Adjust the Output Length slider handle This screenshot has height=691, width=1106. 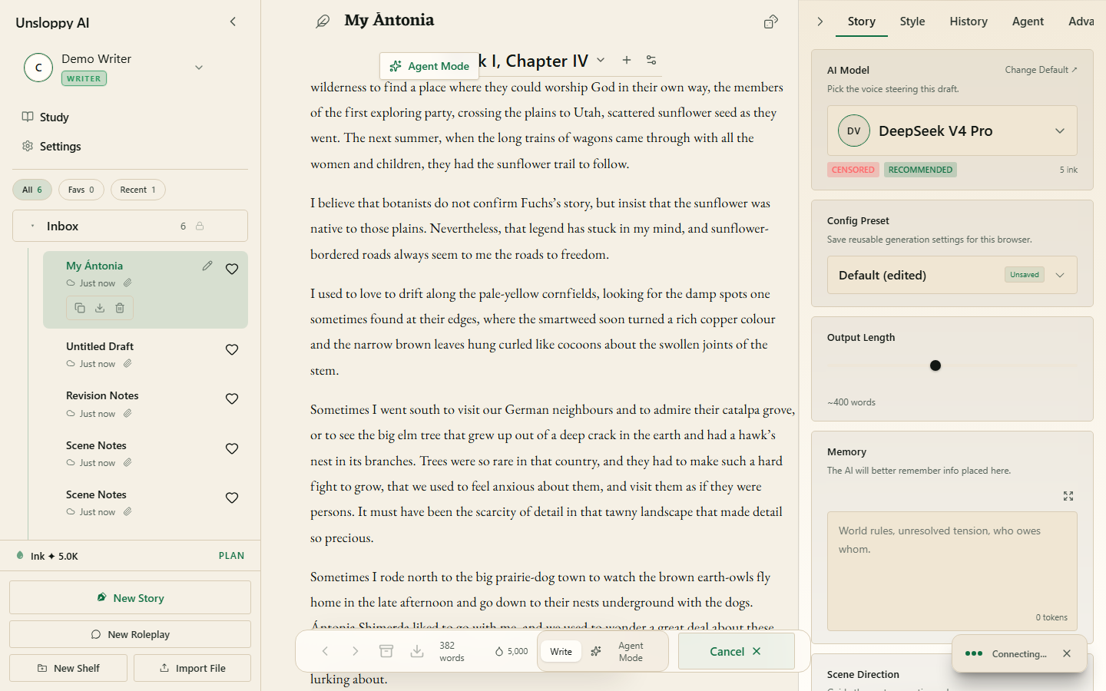point(935,365)
